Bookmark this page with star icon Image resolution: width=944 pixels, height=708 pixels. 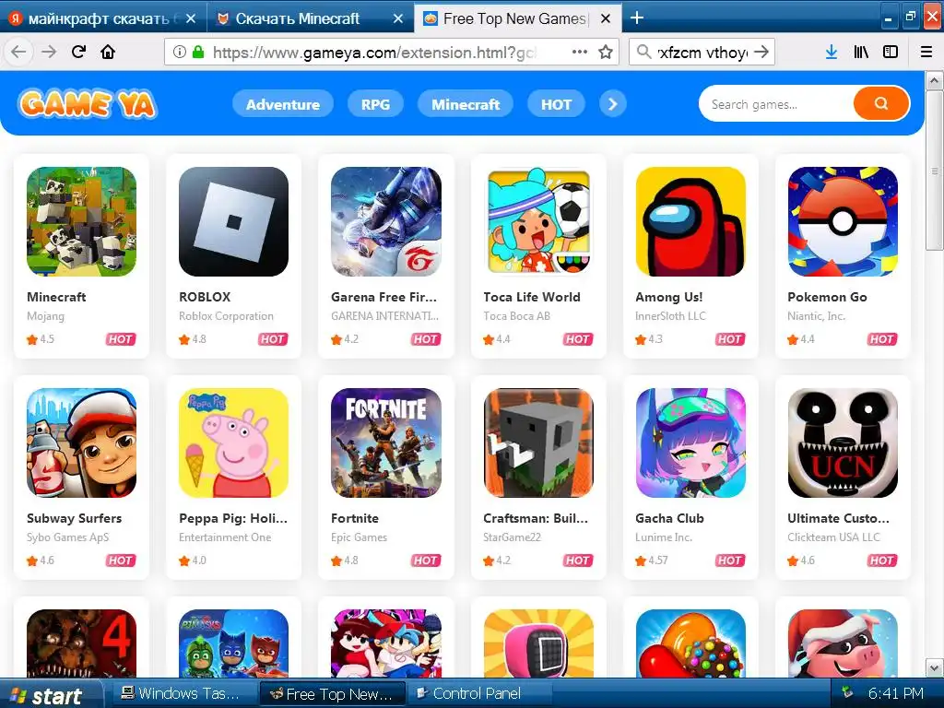tap(606, 52)
